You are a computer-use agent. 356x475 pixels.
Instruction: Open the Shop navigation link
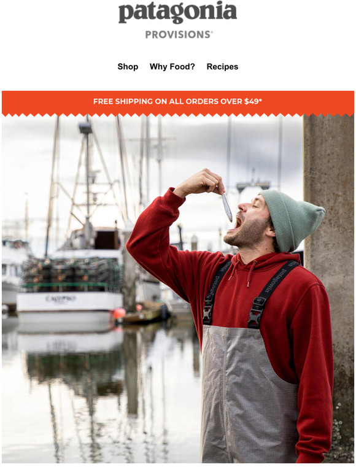(128, 67)
